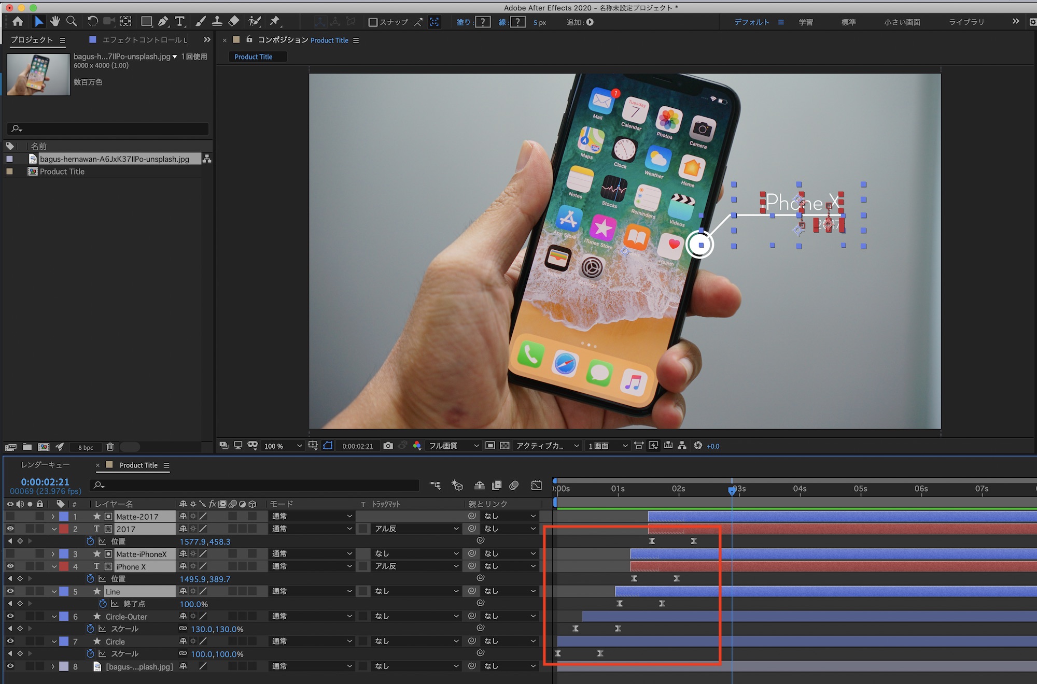
Task: Click the current time 0:00:02:21 display
Action: [x=45, y=482]
